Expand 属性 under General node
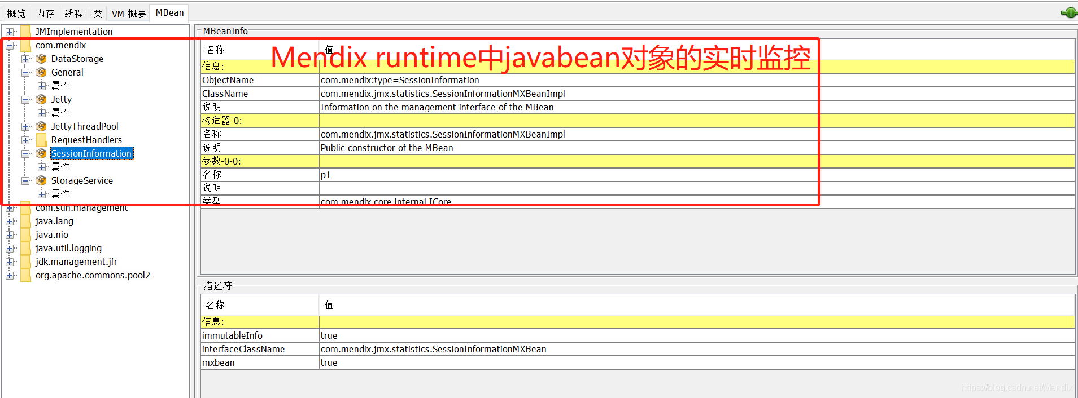The height and width of the screenshot is (398, 1078). coord(42,86)
